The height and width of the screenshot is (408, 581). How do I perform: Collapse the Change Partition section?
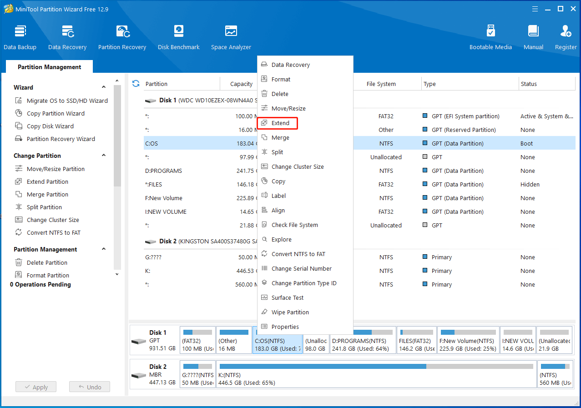(x=104, y=156)
